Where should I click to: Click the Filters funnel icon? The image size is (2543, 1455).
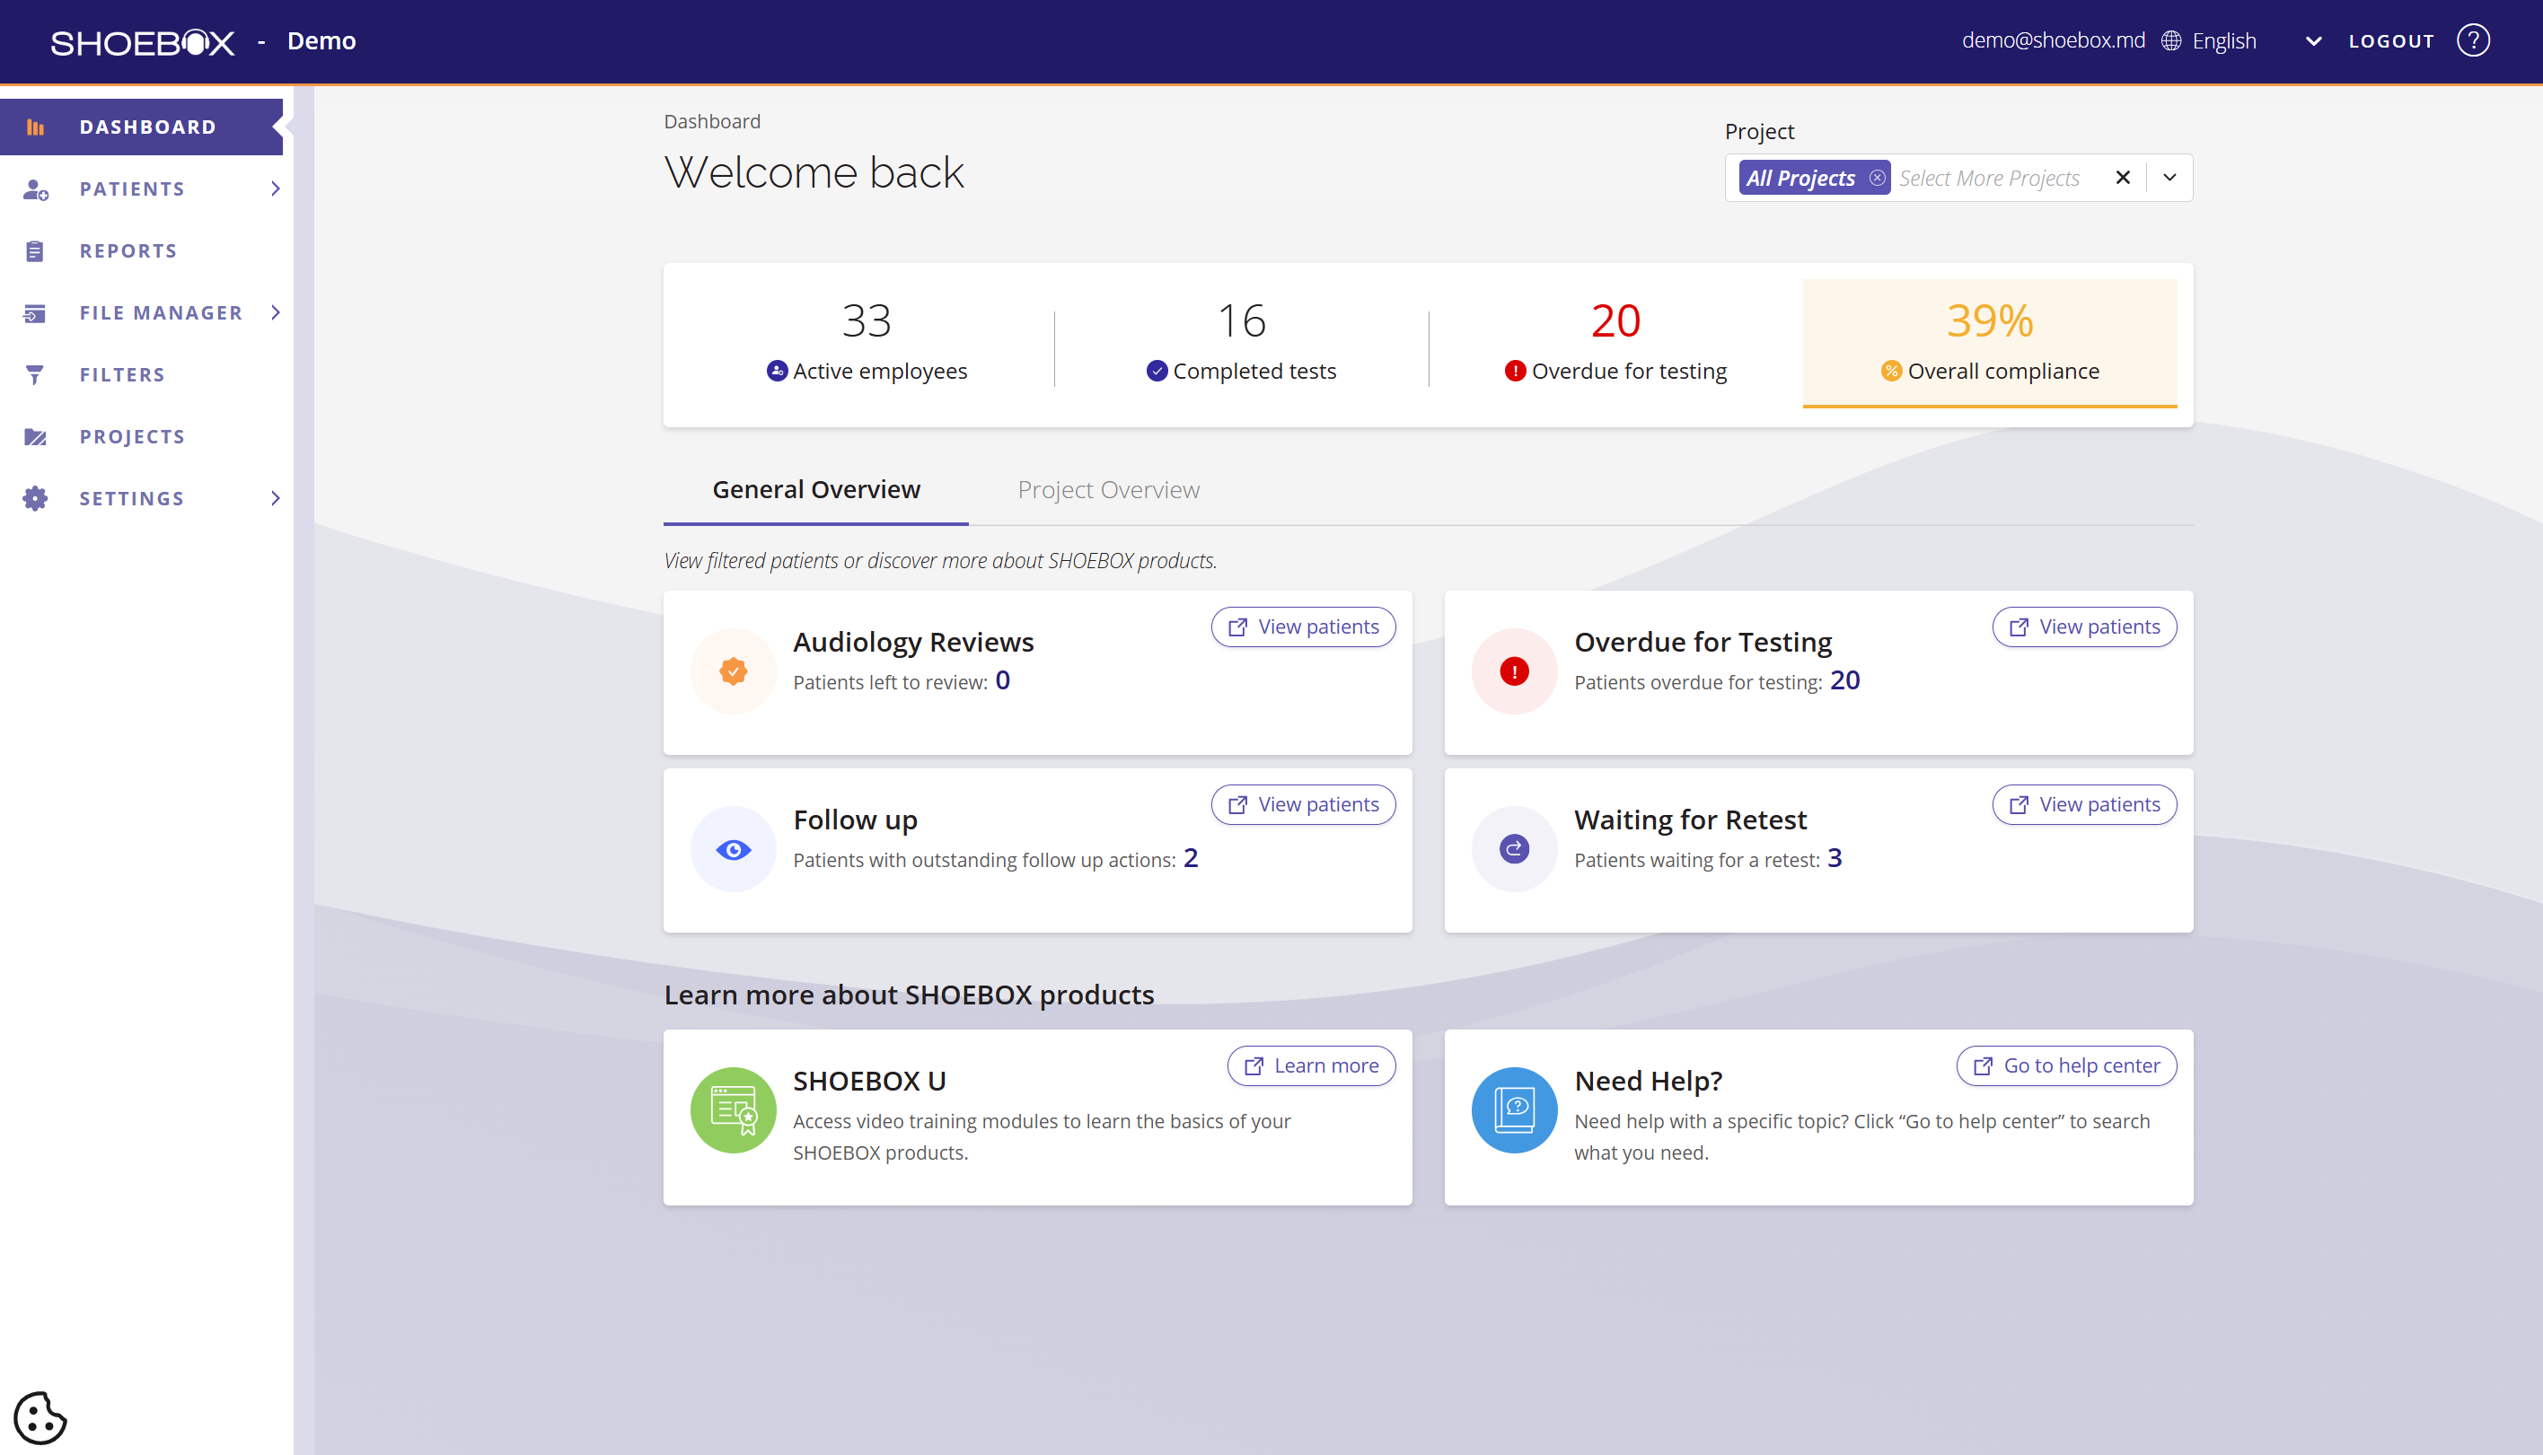point(35,374)
